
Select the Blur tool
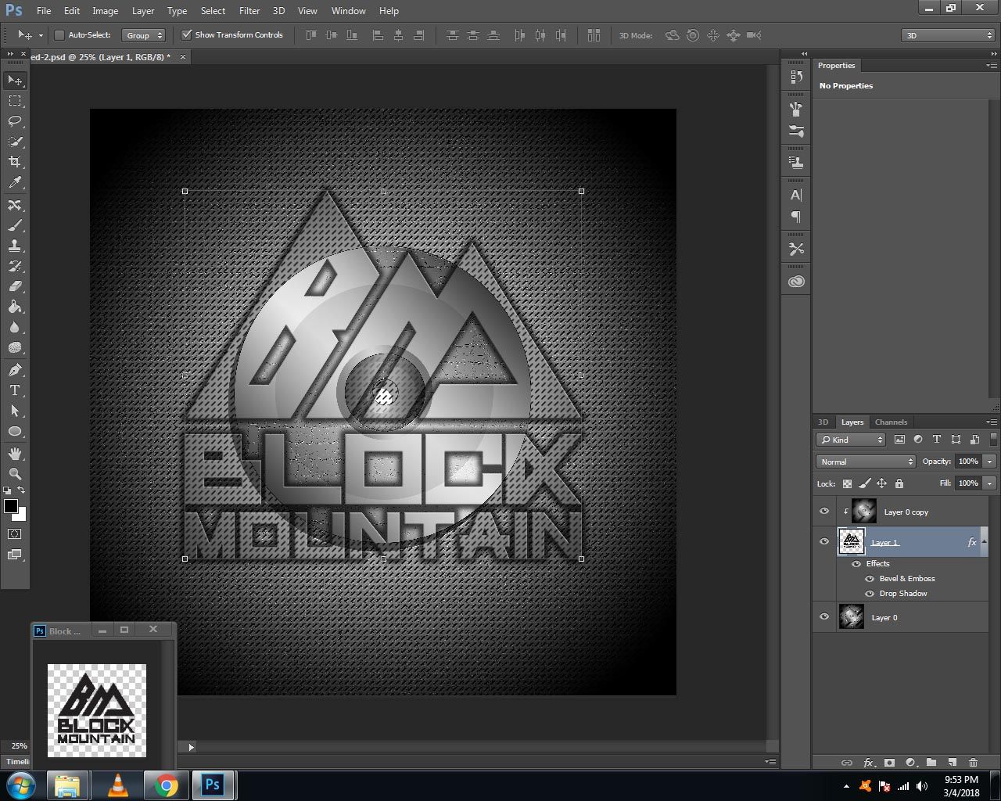click(15, 327)
